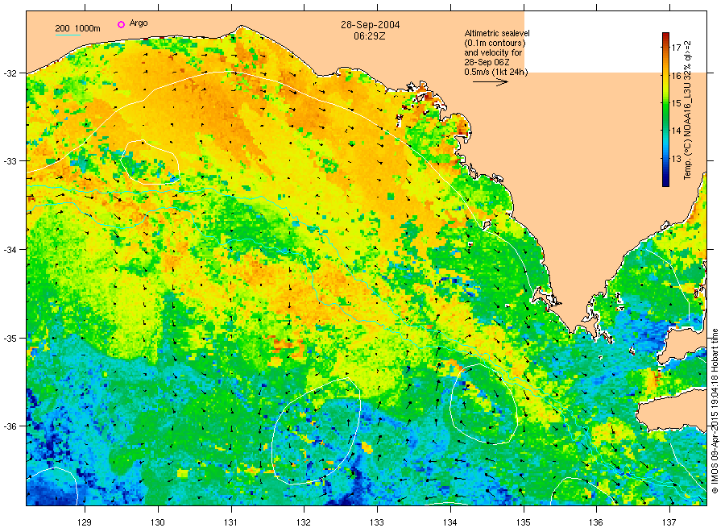Click the longitude label '135'
This screenshot has height=532, width=725.
524,523
